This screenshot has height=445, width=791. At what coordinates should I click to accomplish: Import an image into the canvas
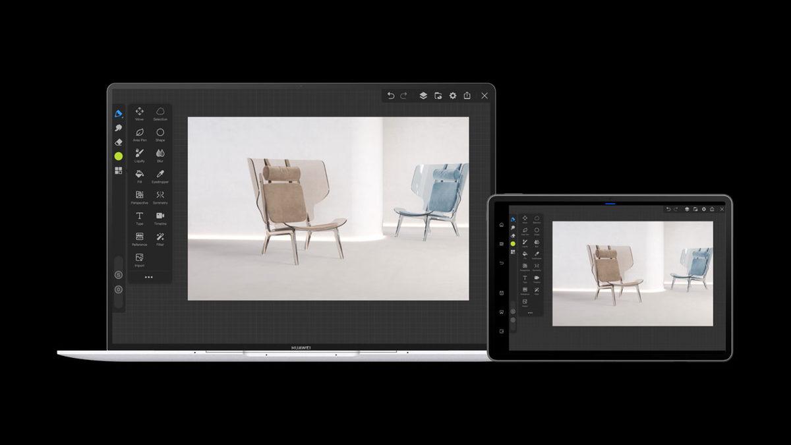[x=138, y=257]
